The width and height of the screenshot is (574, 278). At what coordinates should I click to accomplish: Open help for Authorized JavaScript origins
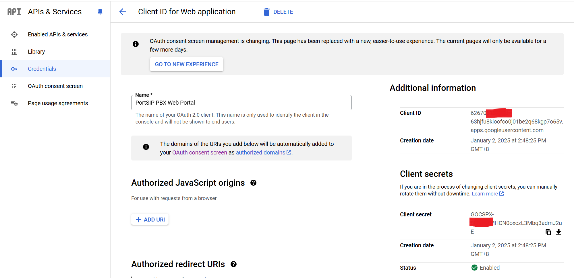[253, 183]
